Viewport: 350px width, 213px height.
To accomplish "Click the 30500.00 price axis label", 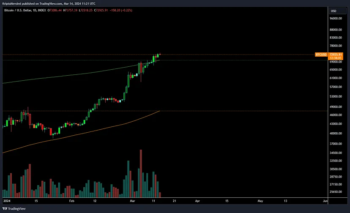I will 336,169.
